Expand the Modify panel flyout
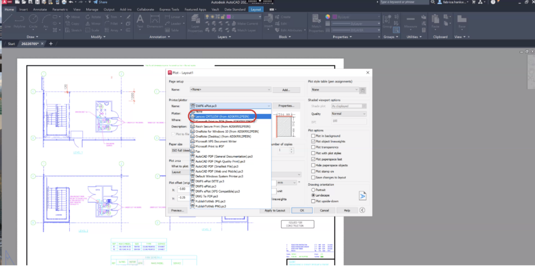 pos(98,37)
